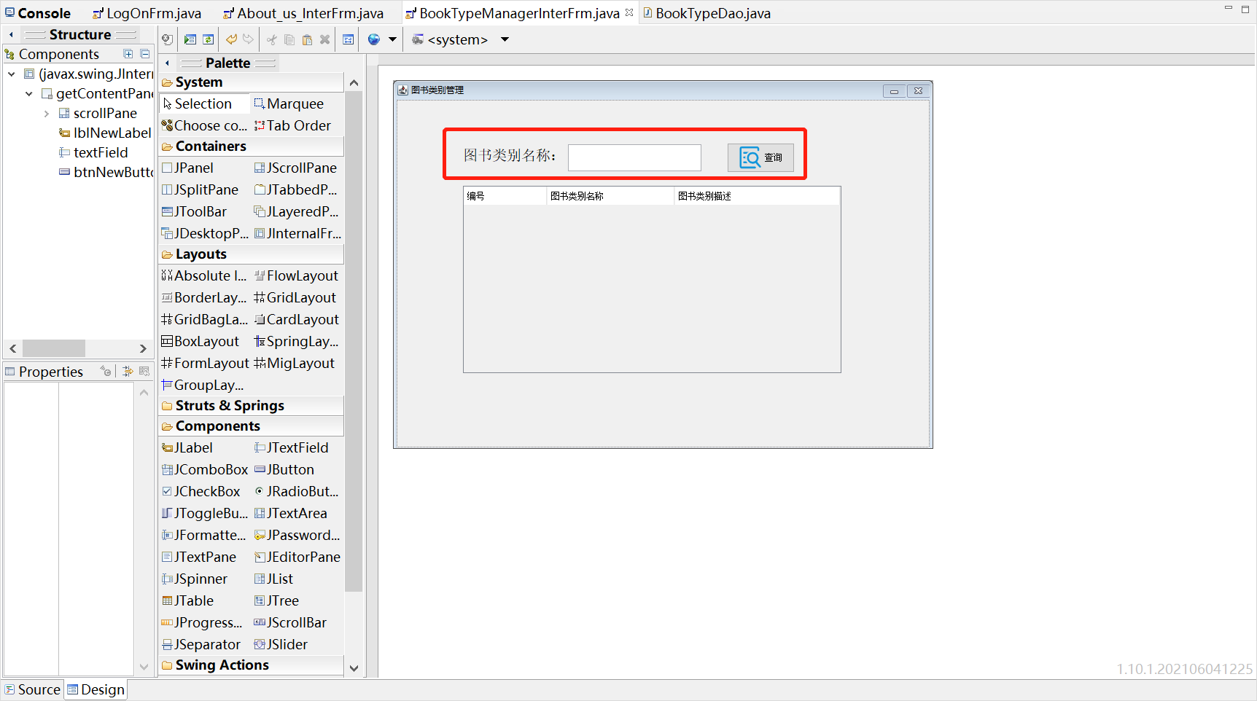1257x701 pixels.
Task: Click the 查询 button in the form
Action: (760, 157)
